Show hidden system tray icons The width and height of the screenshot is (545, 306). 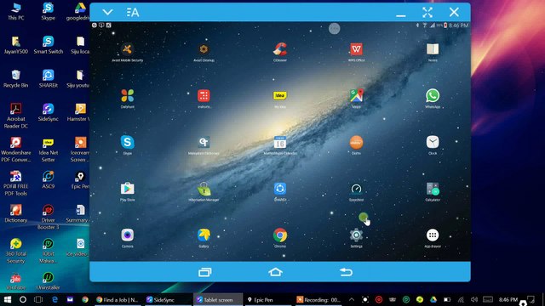click(x=352, y=299)
